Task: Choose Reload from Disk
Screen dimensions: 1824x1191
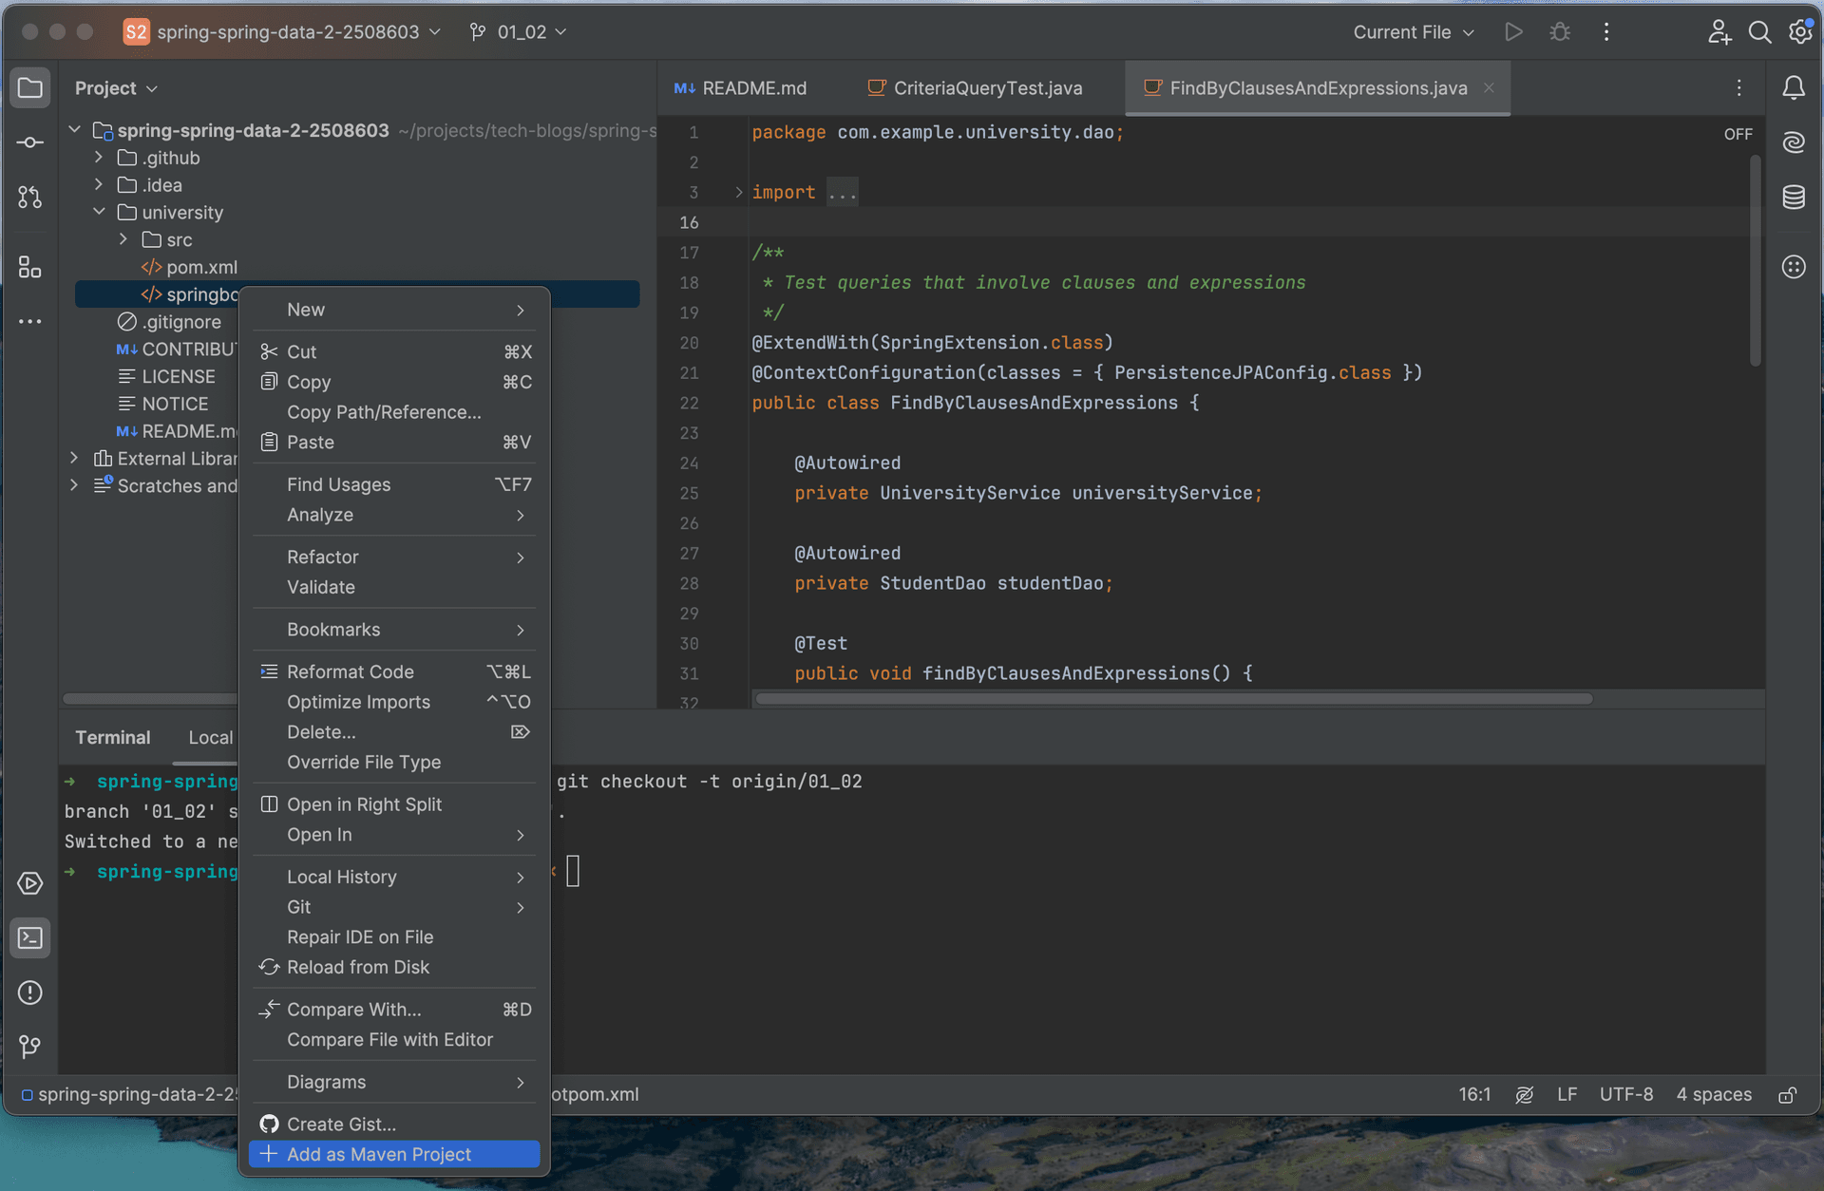Action: (x=394, y=967)
